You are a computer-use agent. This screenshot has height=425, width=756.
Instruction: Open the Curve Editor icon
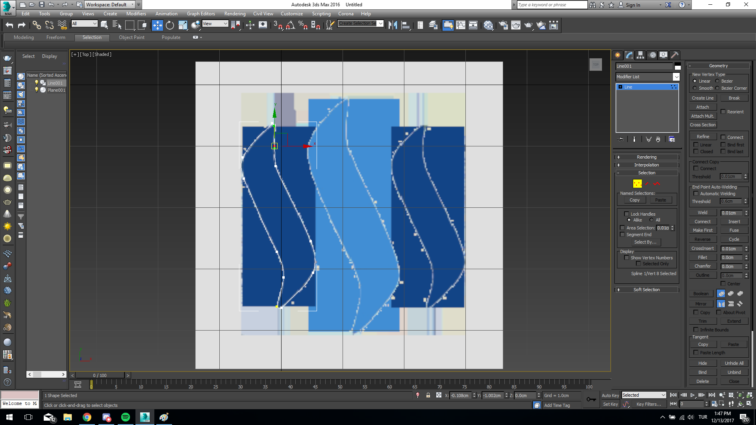tap(460, 25)
